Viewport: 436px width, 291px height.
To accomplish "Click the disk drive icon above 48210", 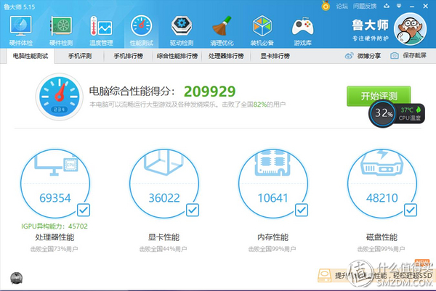I will point(381,164).
